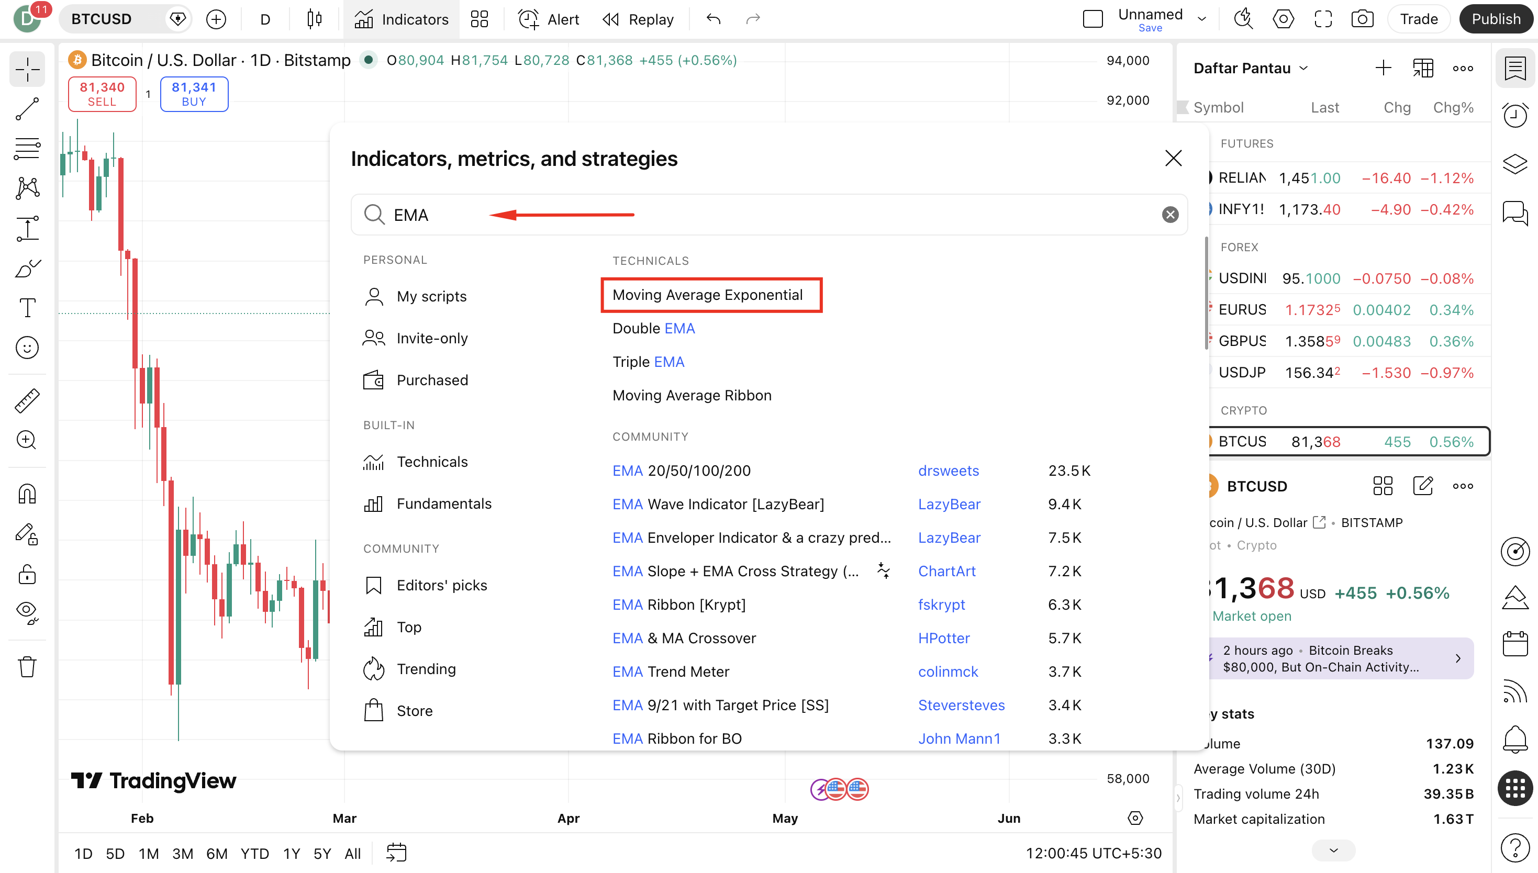Click the trash remove objects icon
The height and width of the screenshot is (873, 1538).
coord(27,667)
